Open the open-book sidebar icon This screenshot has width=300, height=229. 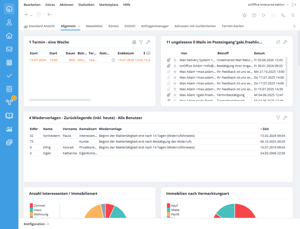tap(9, 116)
